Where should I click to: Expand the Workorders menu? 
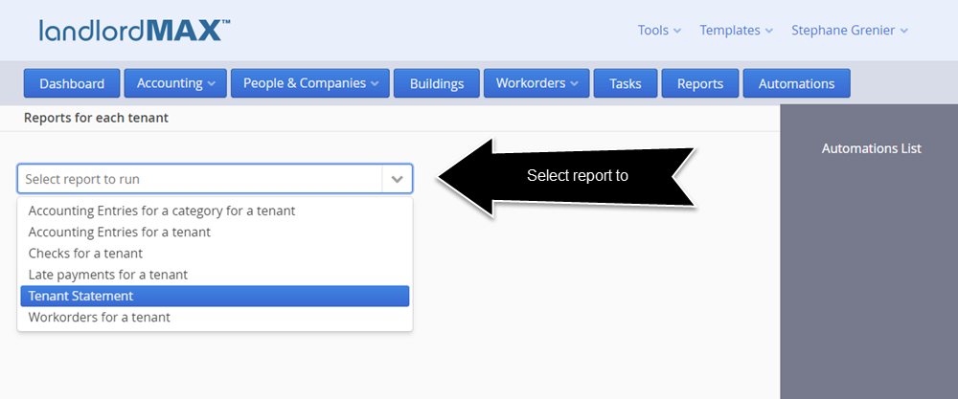tap(536, 83)
